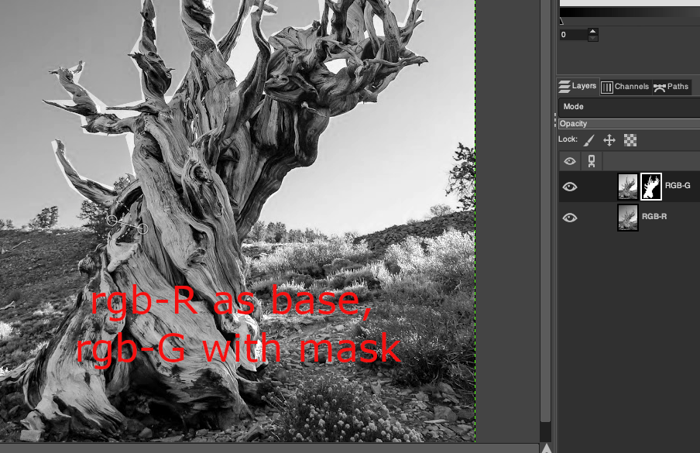Switch to the Channels tab
The width and height of the screenshot is (700, 453).
(x=625, y=87)
